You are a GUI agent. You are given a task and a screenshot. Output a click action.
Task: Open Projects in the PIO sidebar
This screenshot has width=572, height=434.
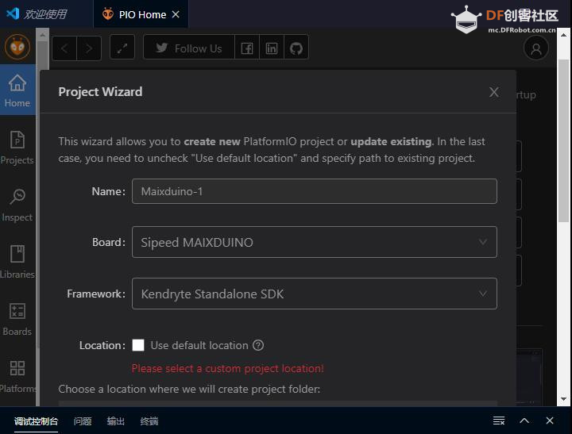[x=17, y=148]
